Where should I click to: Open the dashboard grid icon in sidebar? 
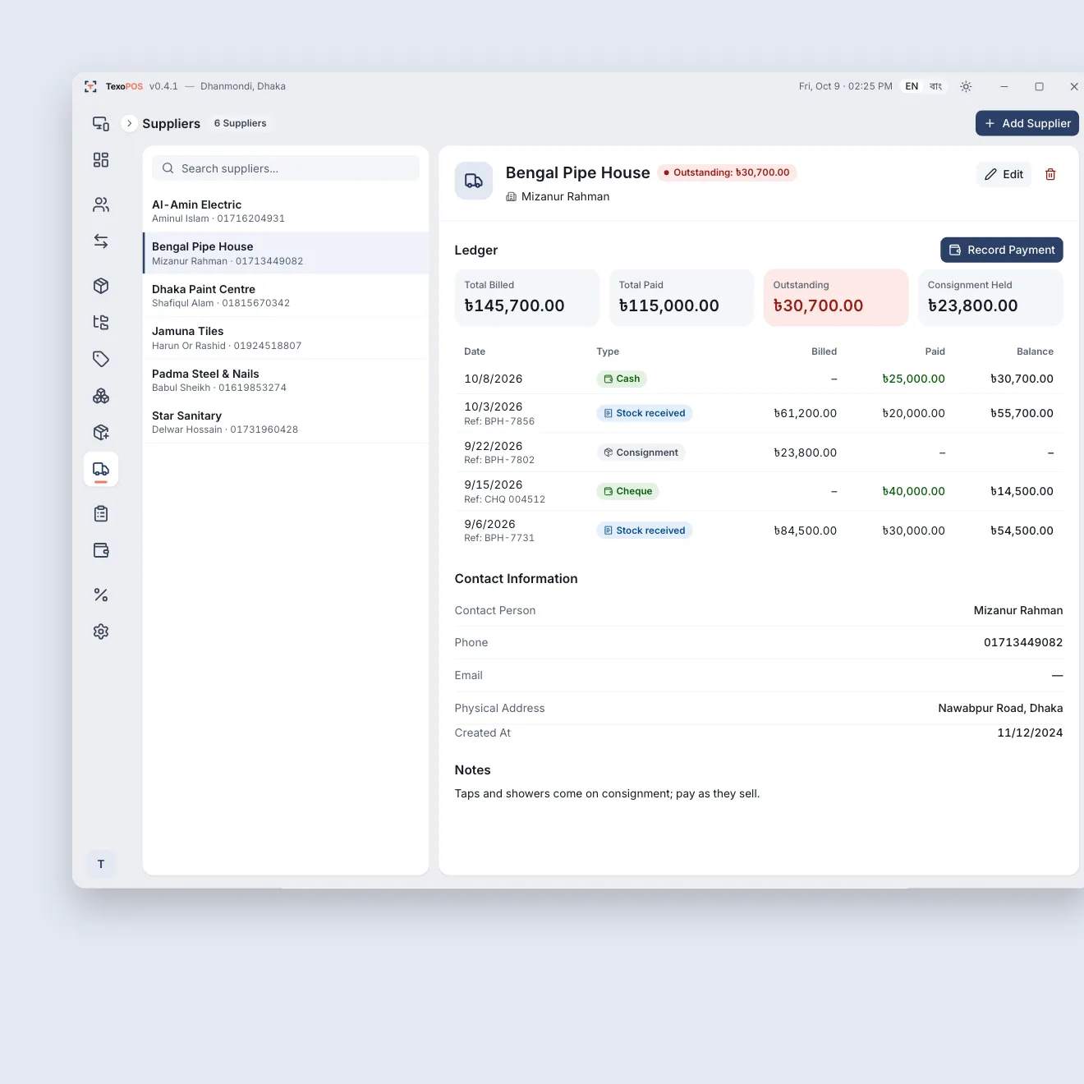101,160
